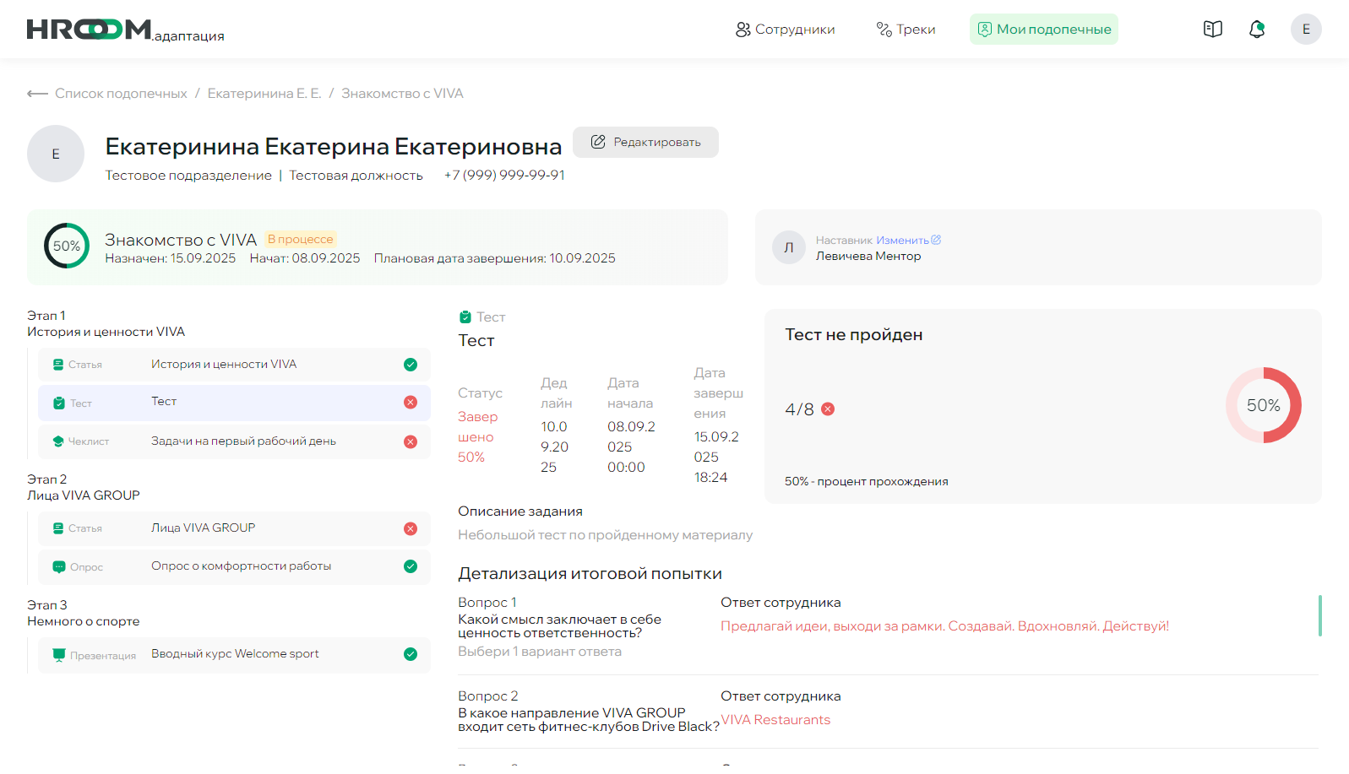Collapse the Этап 2 Лица VIVA GROUP section
Viewport: 1349px width, 774px height.
pyautogui.click(x=83, y=487)
